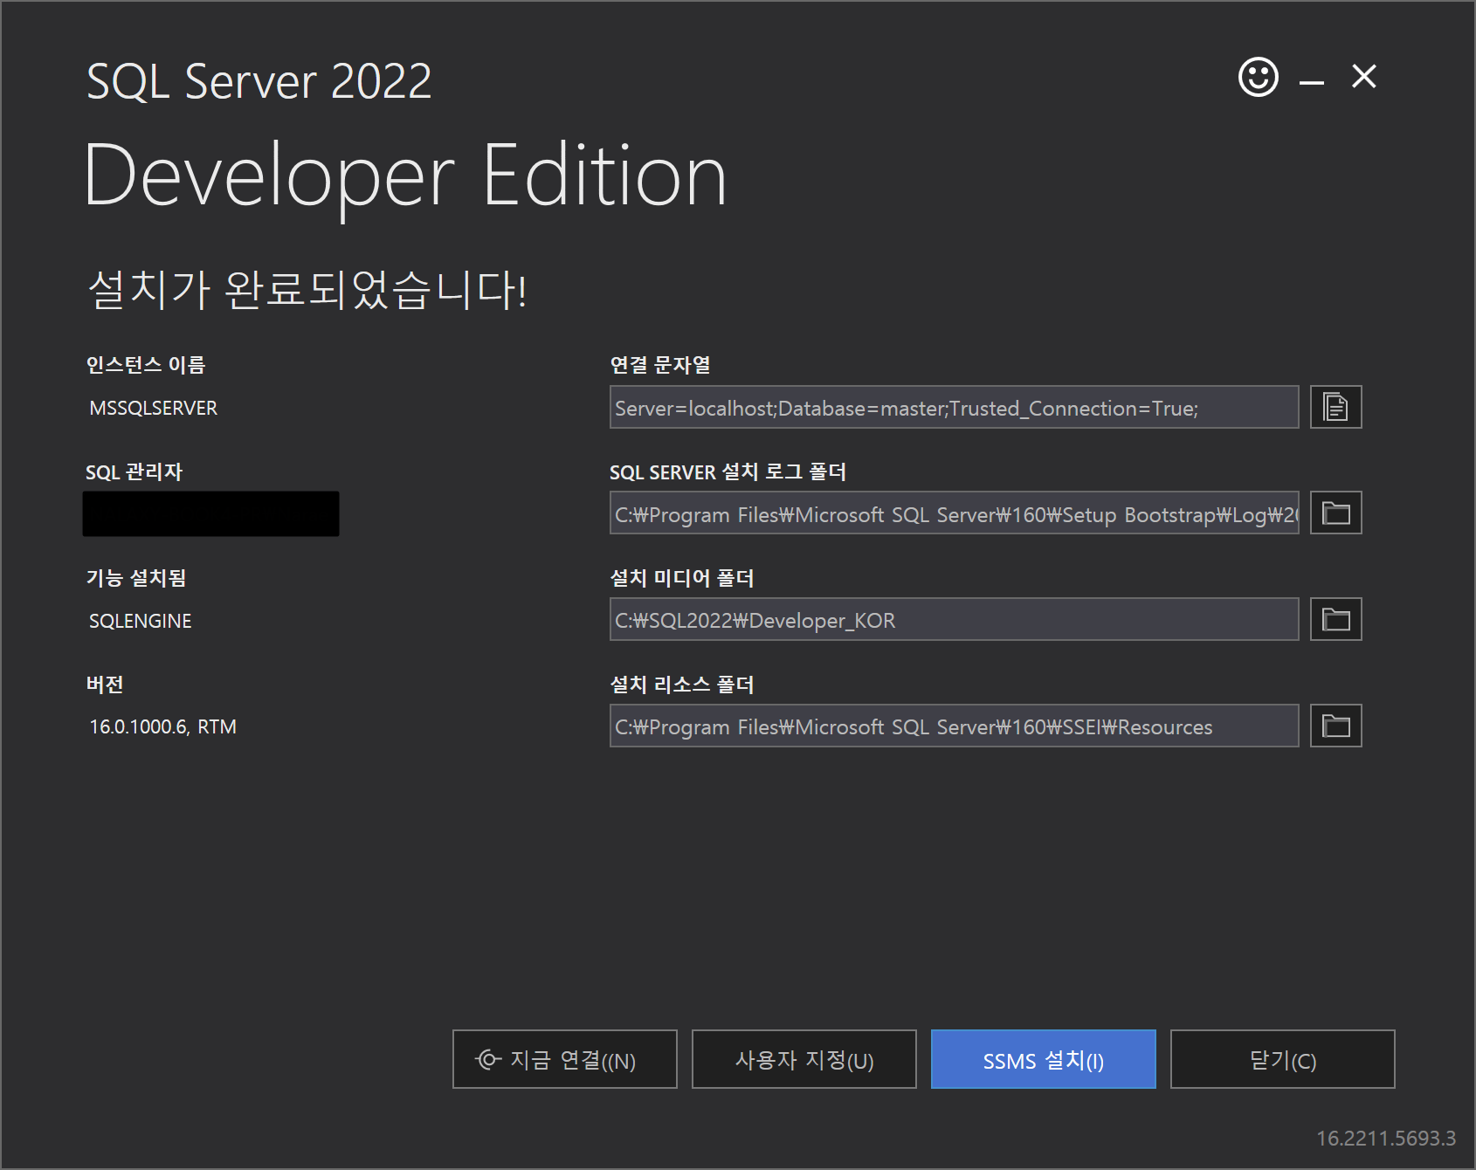Click the 사용자 지정(U) customize button

804,1059
